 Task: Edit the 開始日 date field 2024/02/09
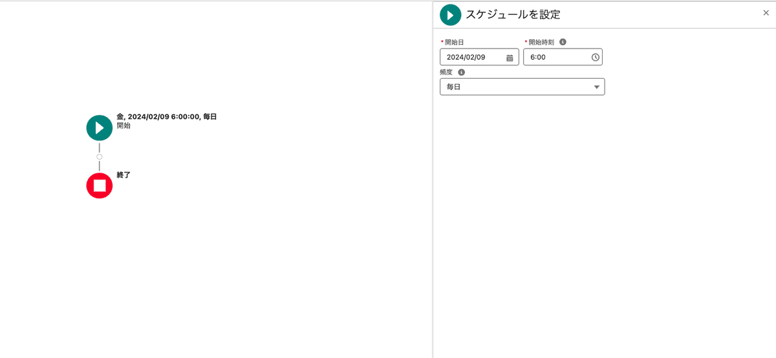click(479, 58)
